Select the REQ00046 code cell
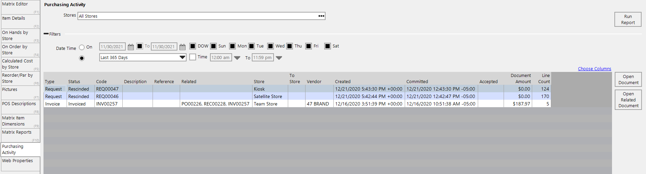 [x=108, y=96]
